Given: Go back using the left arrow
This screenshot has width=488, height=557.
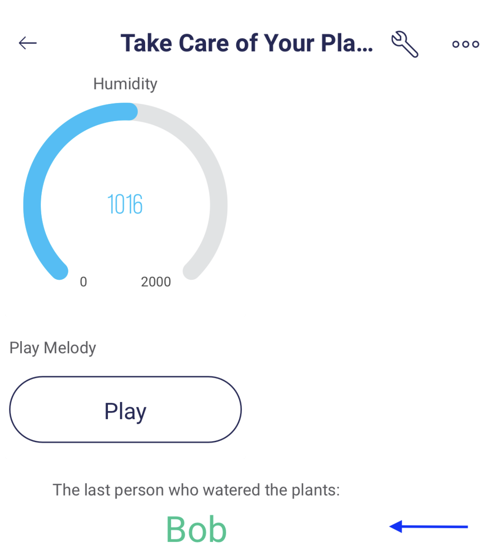Looking at the screenshot, I should click(x=28, y=43).
